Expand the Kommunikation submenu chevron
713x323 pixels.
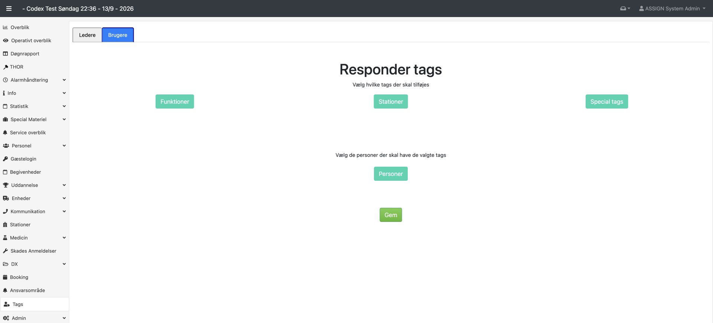pyautogui.click(x=64, y=212)
